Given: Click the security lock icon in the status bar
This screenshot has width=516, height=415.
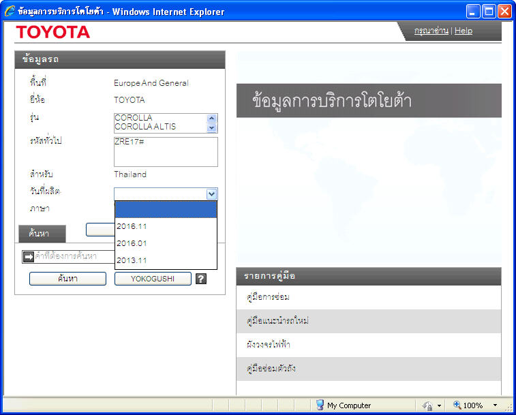Looking at the screenshot, I should pyautogui.click(x=428, y=405).
